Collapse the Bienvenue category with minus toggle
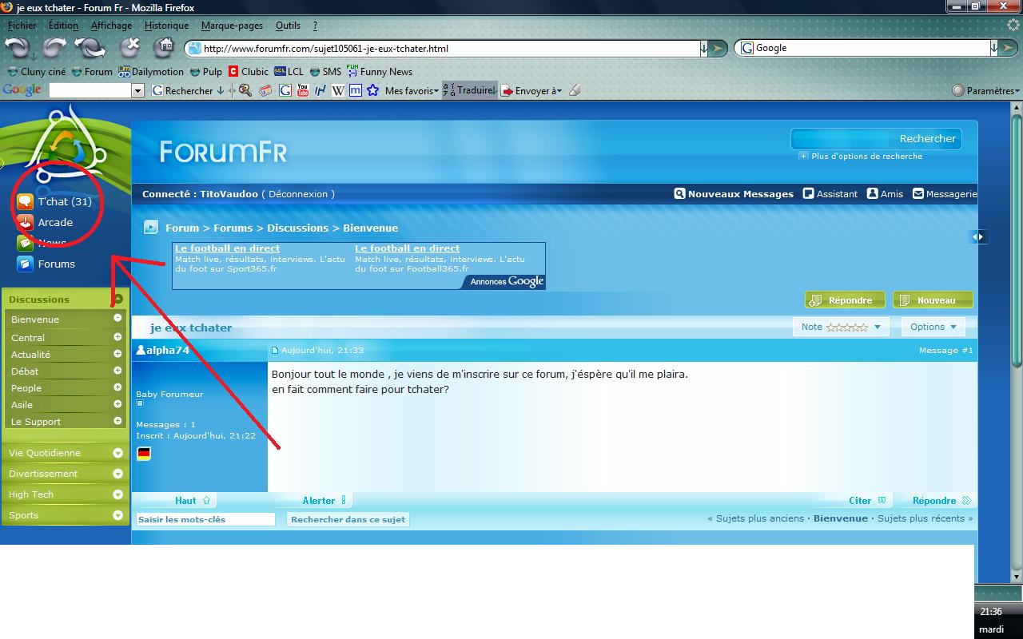This screenshot has width=1023, height=639. point(117,318)
